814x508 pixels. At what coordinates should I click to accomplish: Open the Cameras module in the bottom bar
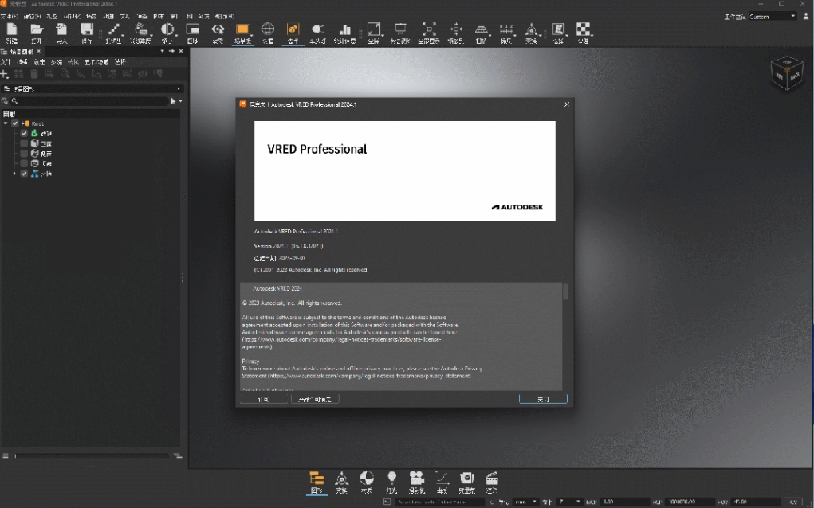[416, 478]
